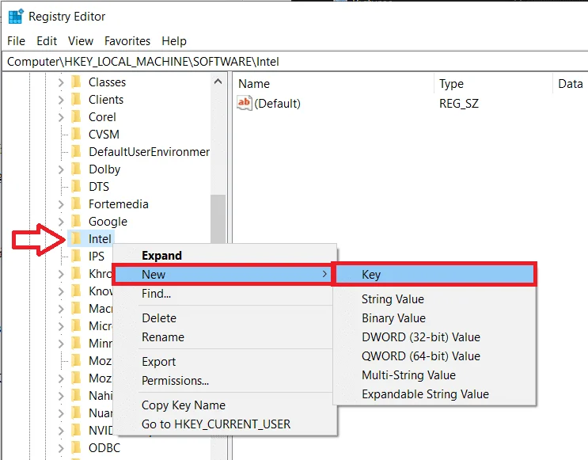This screenshot has width=588, height=460.
Task: Click the CVSM folder icon
Action: [x=76, y=134]
